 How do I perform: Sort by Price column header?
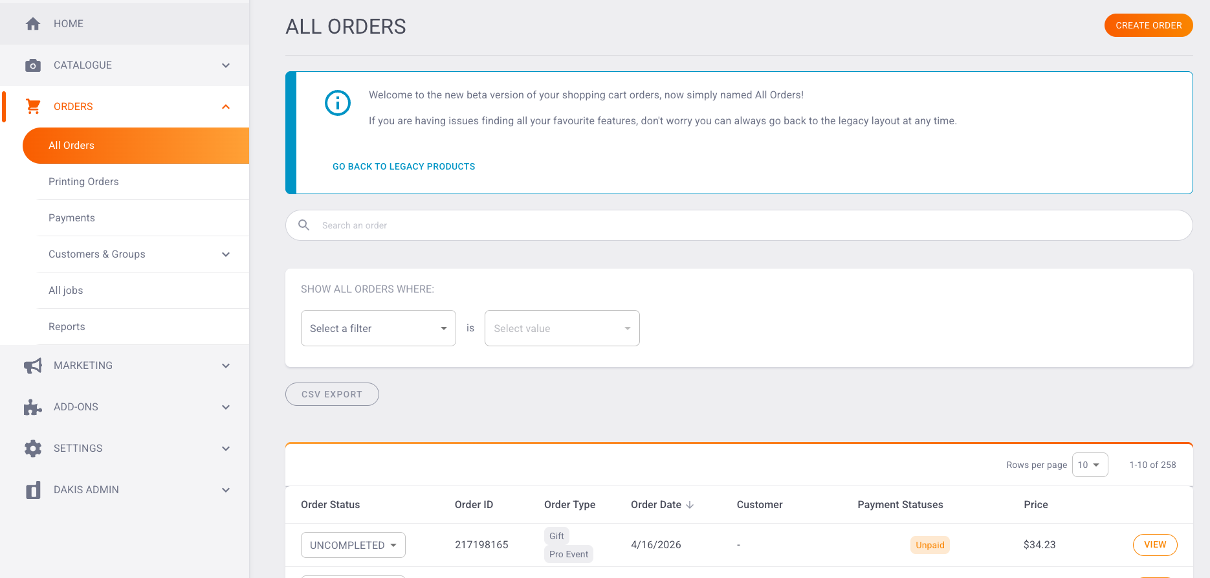(1036, 505)
